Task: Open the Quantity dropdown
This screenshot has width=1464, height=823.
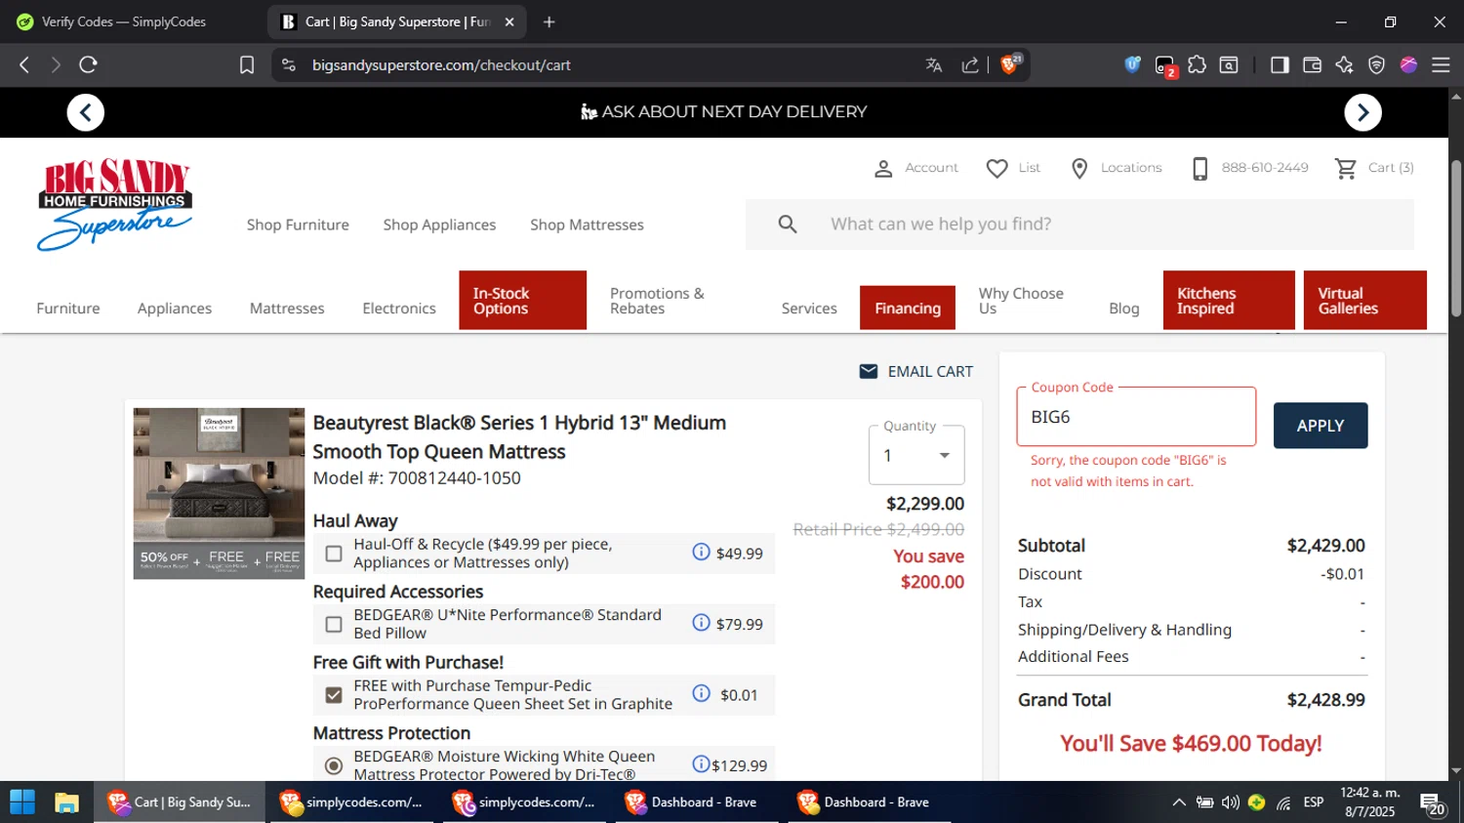Action: pos(916,455)
